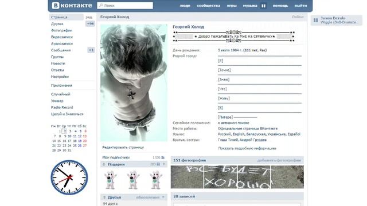
Task: Open Настройки in the sidebar
Action: (60, 77)
